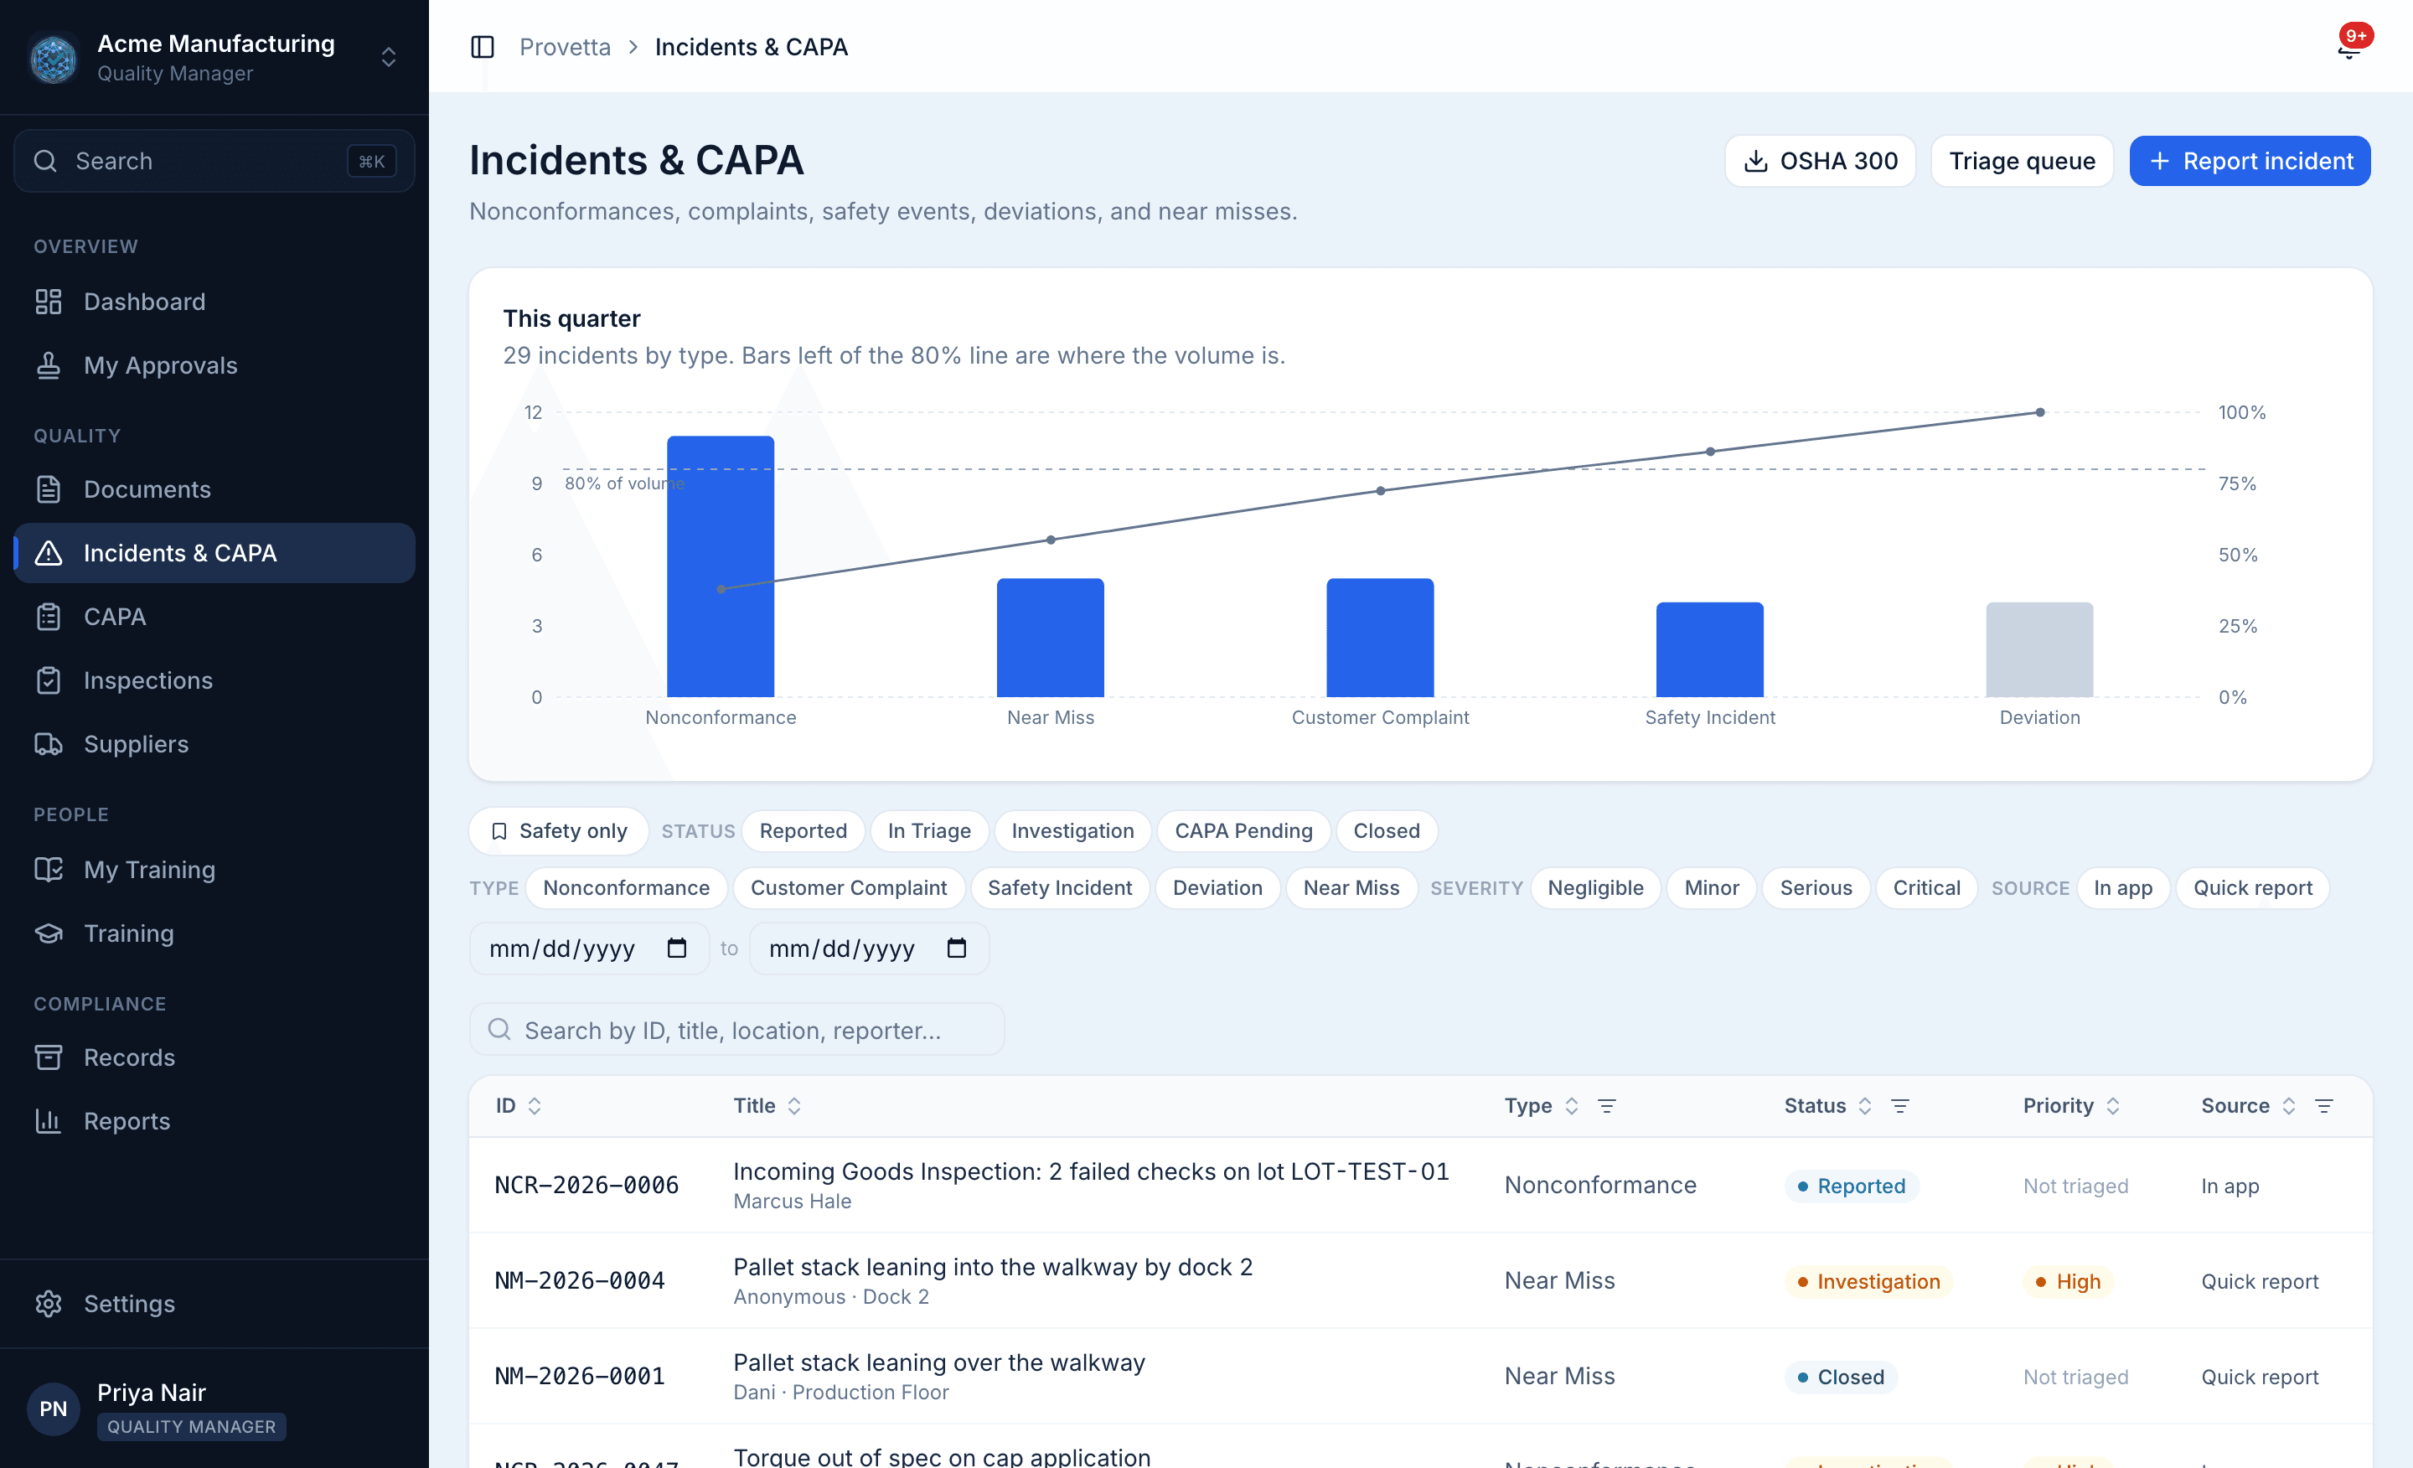The height and width of the screenshot is (1468, 2413).
Task: Click the Nonconformance bar in the chart
Action: coord(720,566)
